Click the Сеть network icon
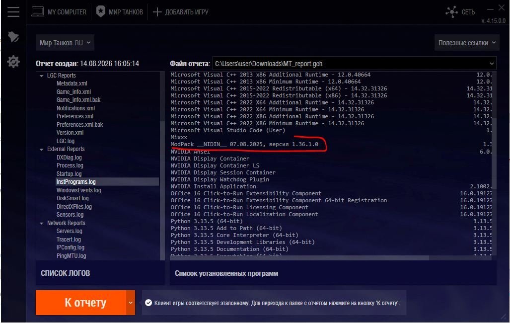 (x=452, y=12)
